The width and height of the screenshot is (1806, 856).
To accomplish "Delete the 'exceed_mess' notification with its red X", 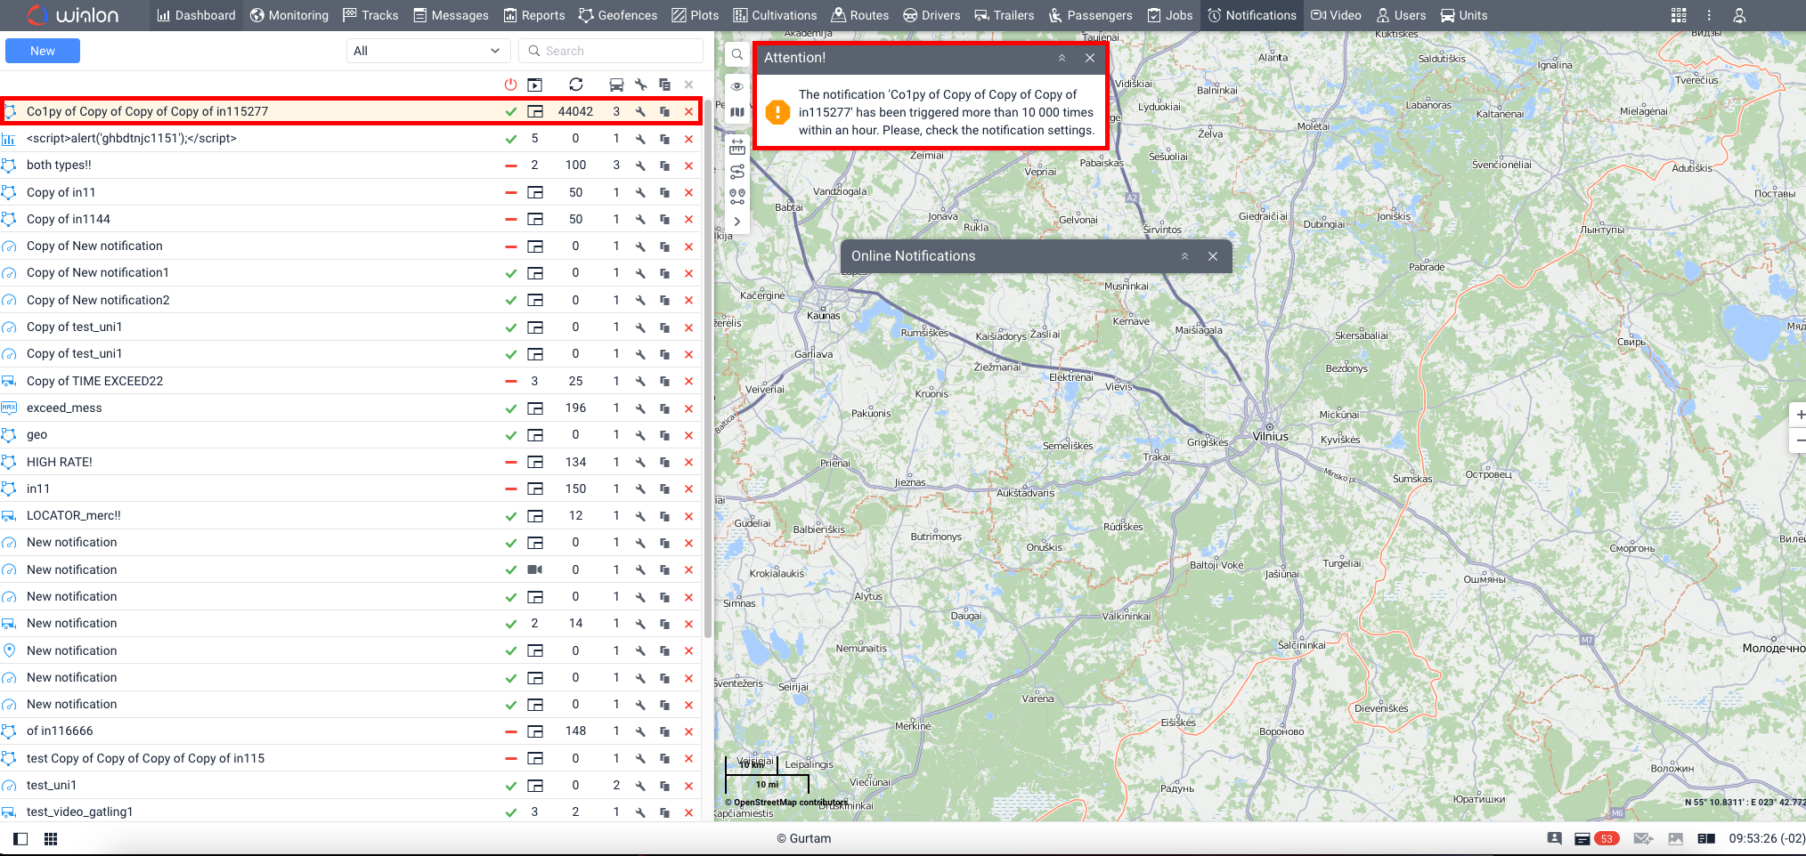I will coord(688,408).
